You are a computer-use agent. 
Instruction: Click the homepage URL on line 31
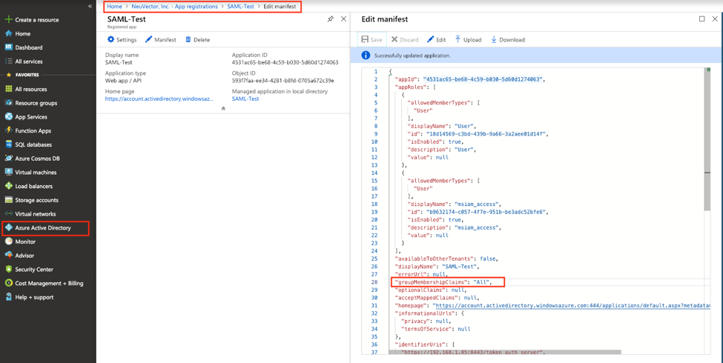(x=572, y=305)
